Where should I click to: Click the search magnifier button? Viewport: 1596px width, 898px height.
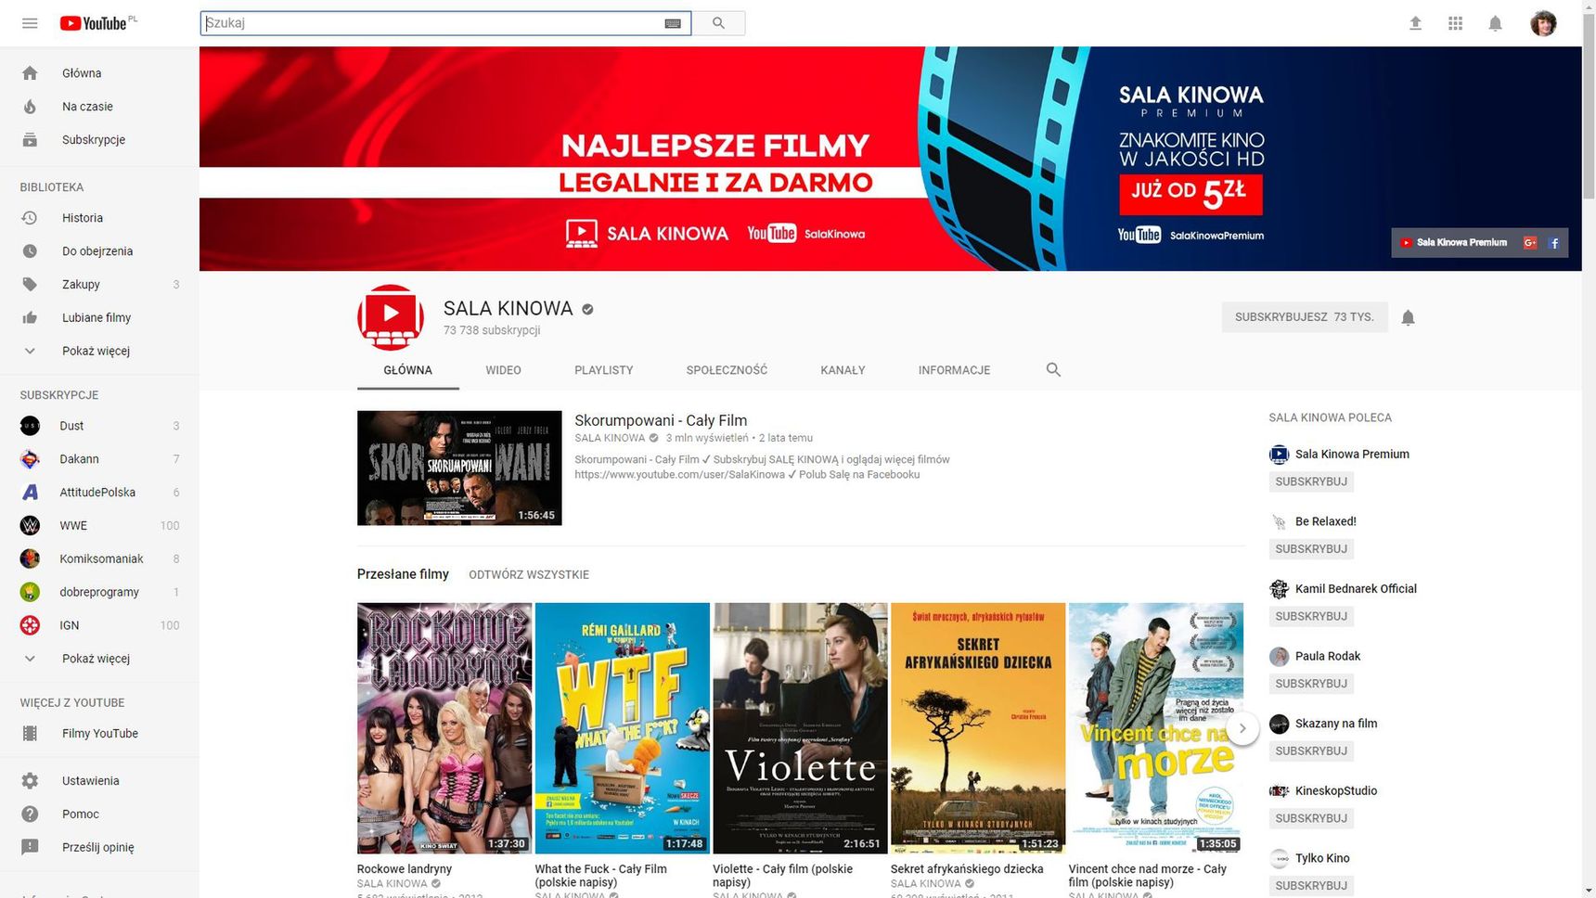click(718, 23)
